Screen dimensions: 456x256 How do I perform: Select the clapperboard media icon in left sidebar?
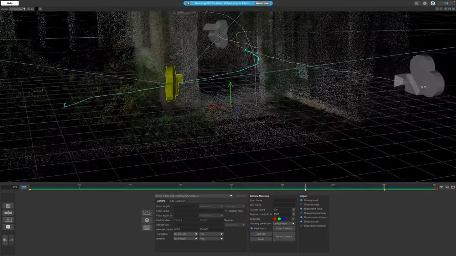click(8, 206)
